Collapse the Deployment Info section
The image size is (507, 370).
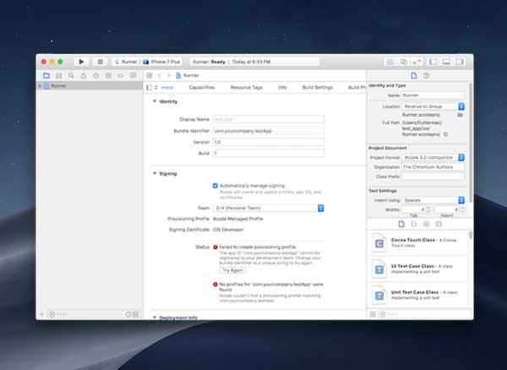(x=155, y=318)
